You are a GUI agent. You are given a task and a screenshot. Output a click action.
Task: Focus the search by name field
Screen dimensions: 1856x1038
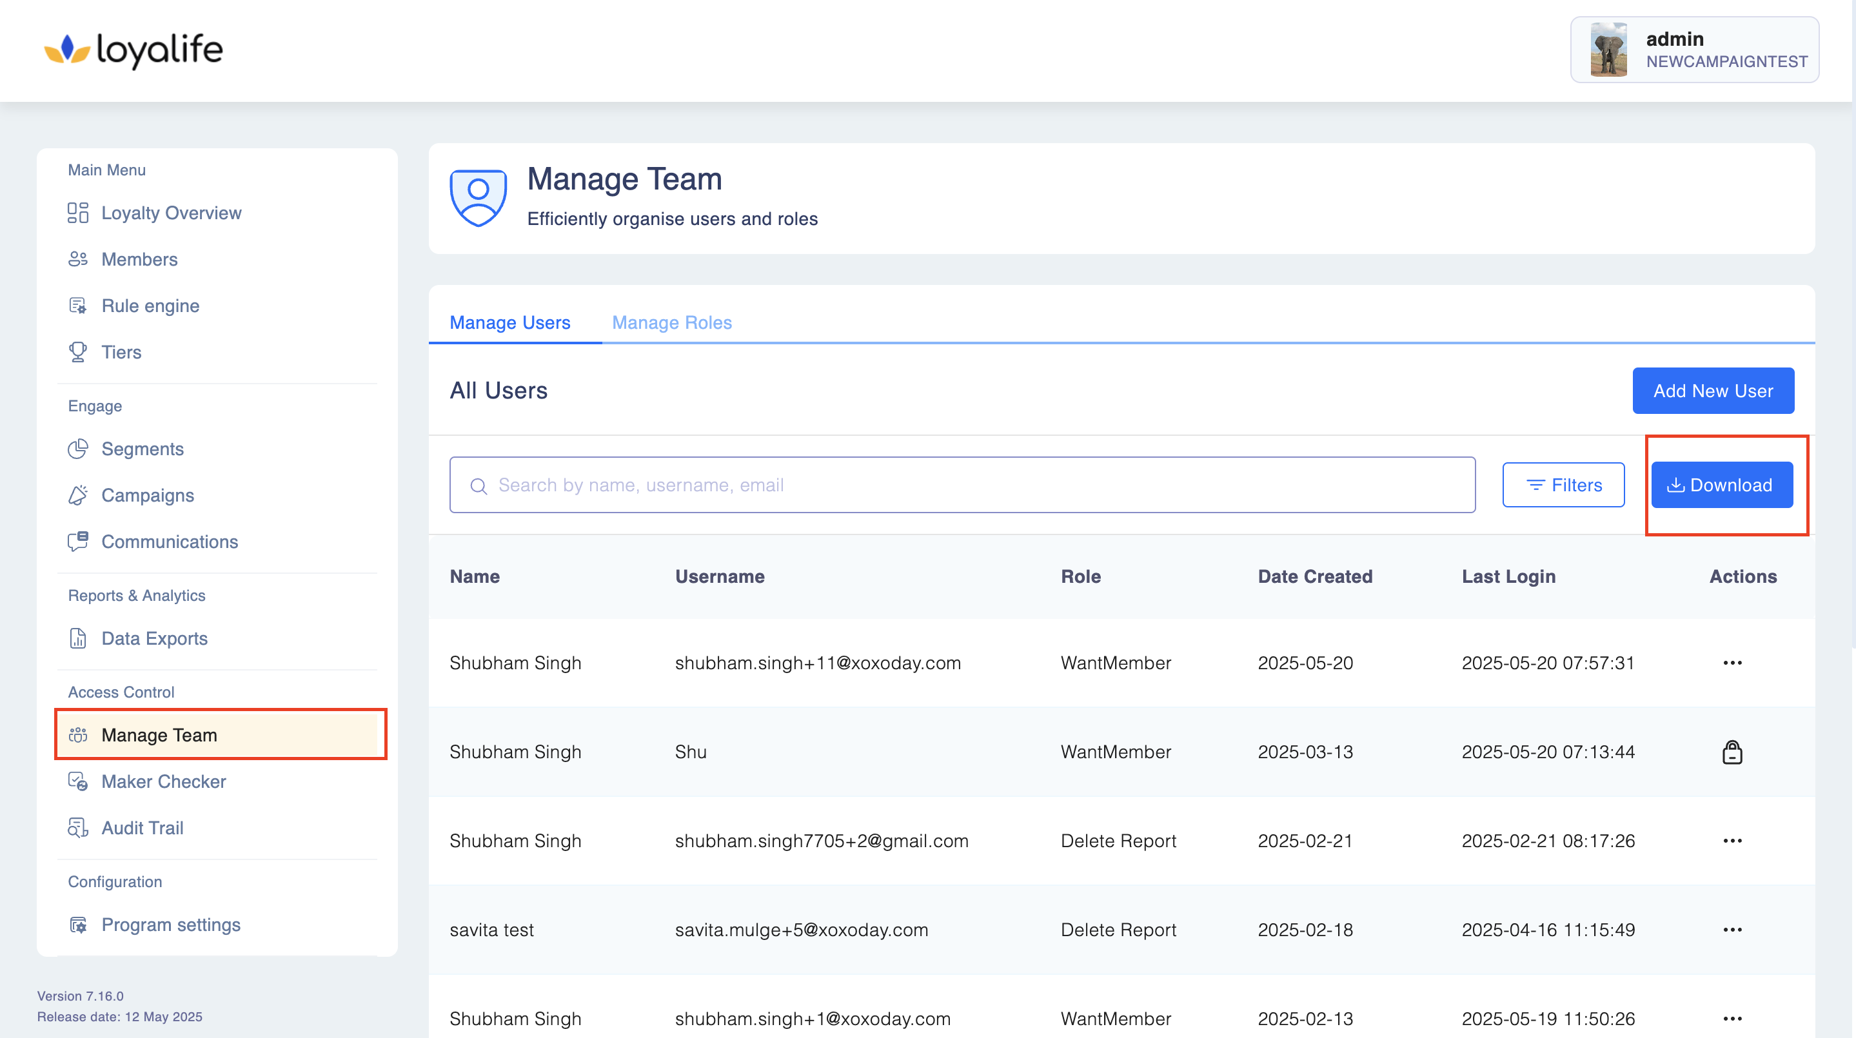click(962, 485)
